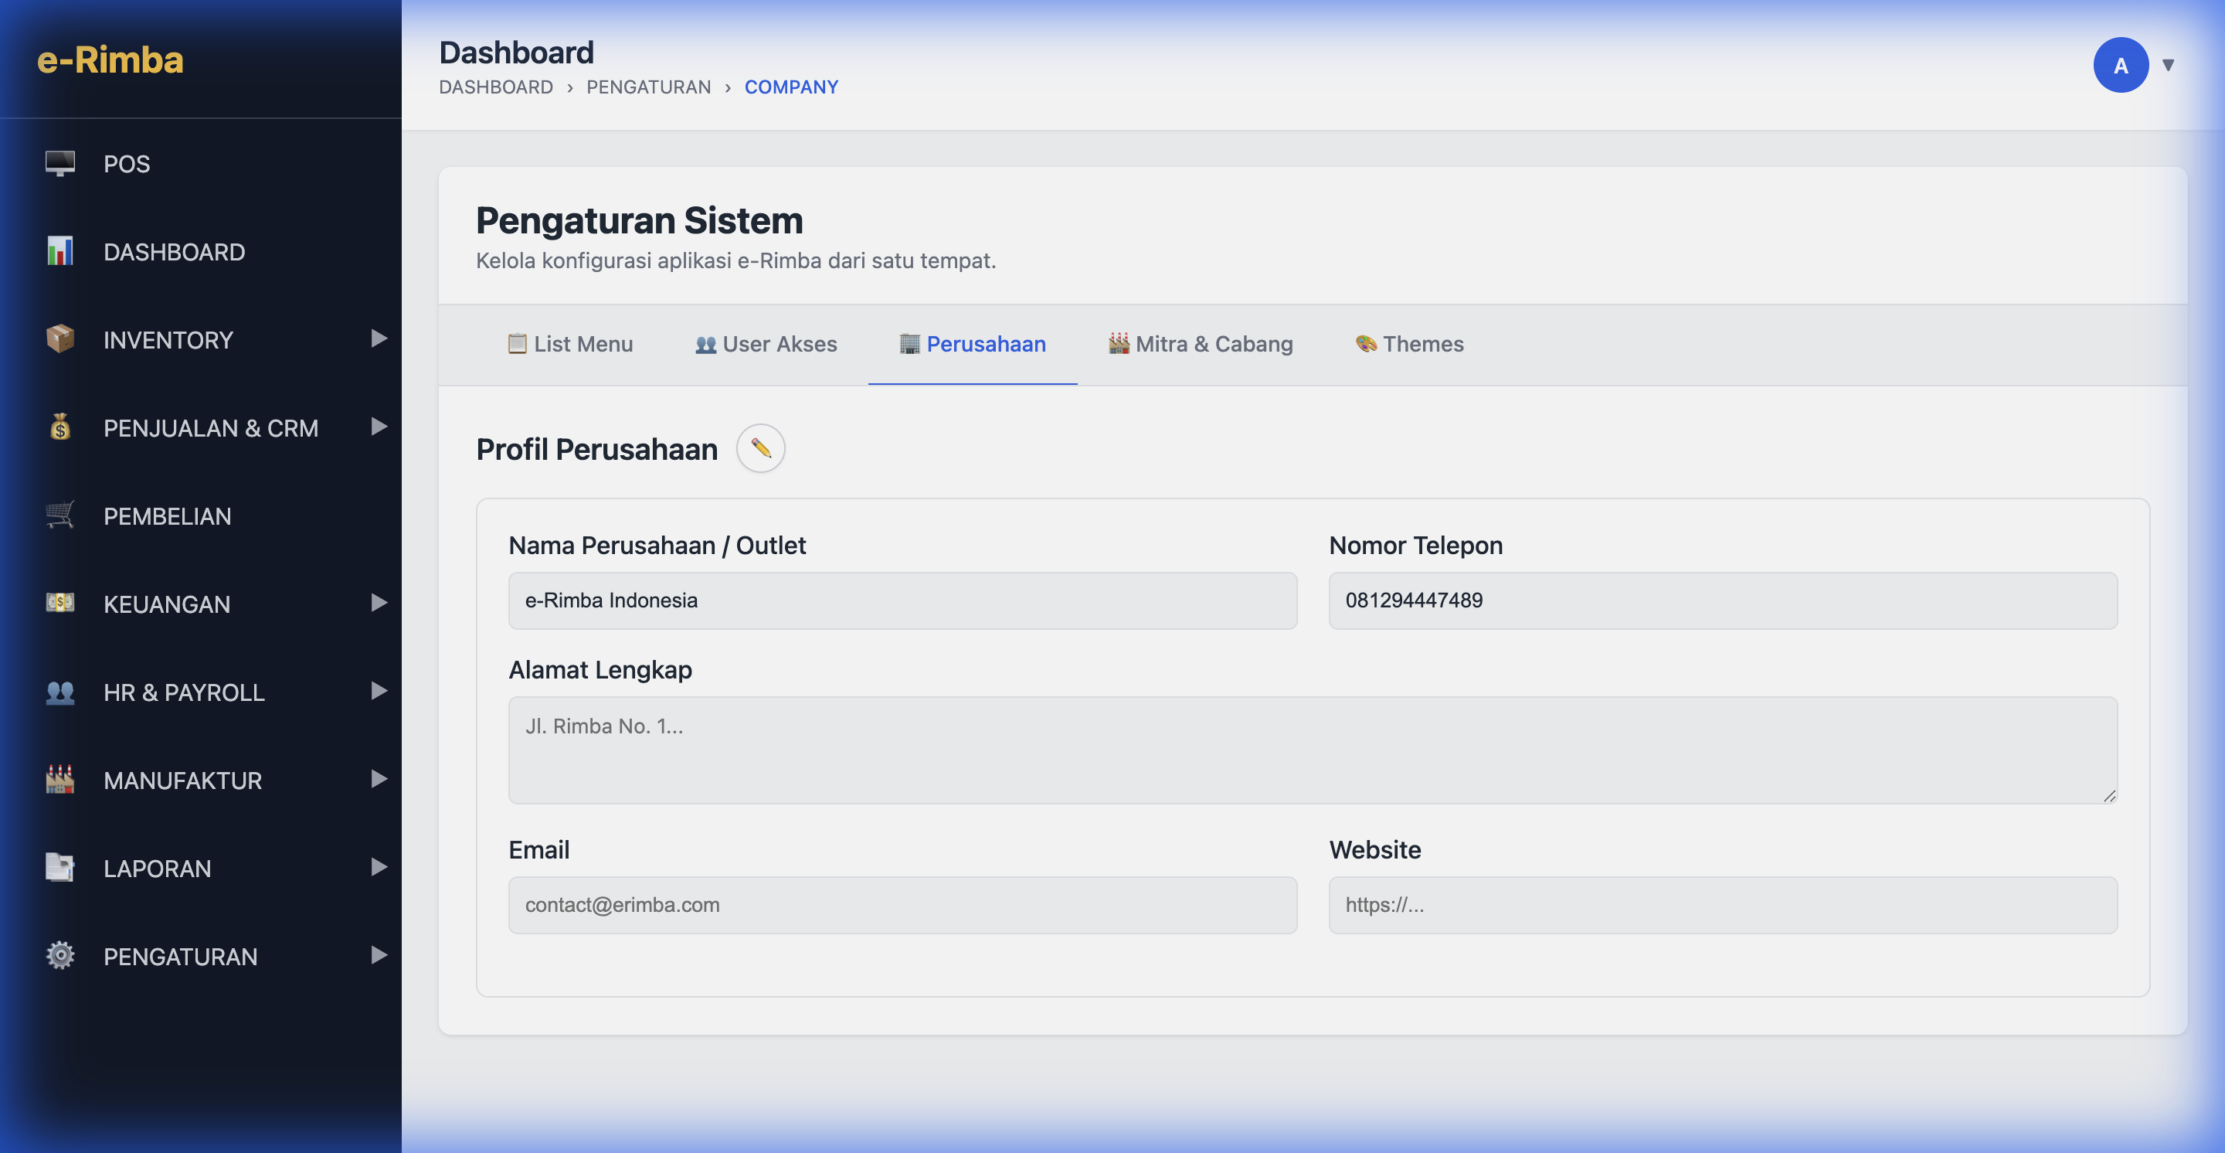The image size is (2225, 1153).
Task: Switch to the Mitra & Cabang tab
Action: (x=1201, y=344)
